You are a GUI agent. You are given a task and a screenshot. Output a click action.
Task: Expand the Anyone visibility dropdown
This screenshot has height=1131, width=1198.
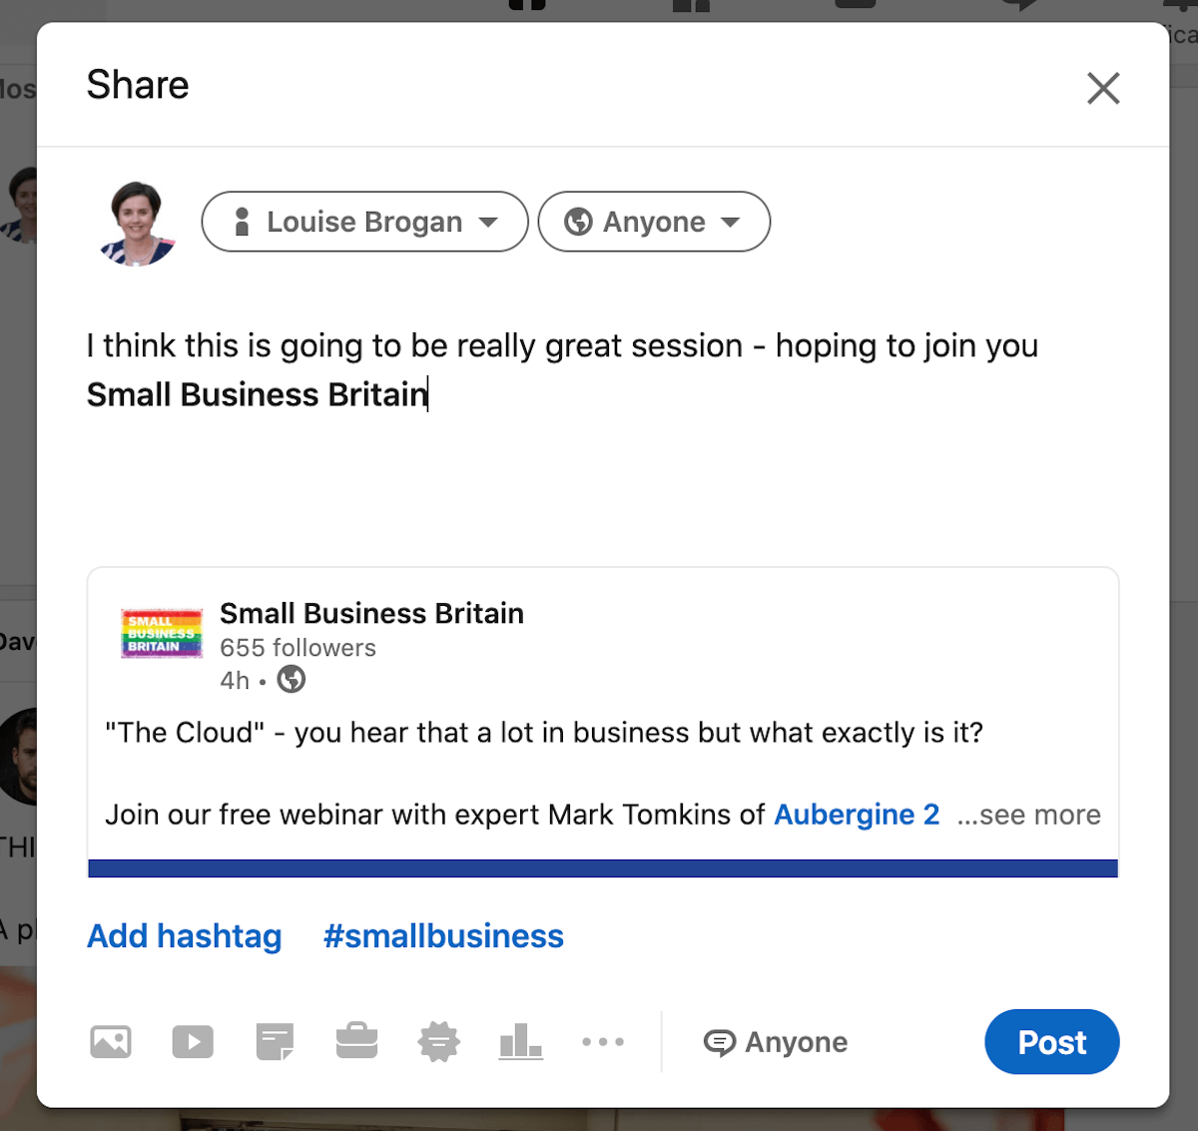(654, 222)
